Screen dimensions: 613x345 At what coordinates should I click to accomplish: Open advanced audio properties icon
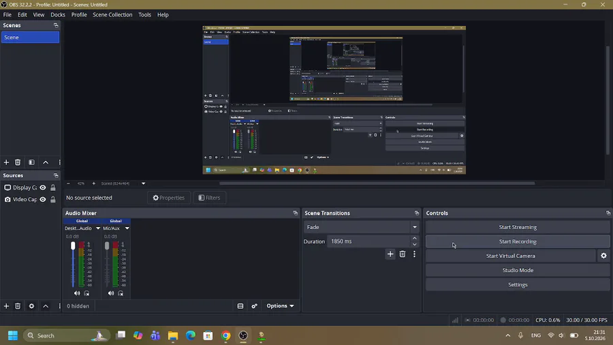[x=255, y=306]
